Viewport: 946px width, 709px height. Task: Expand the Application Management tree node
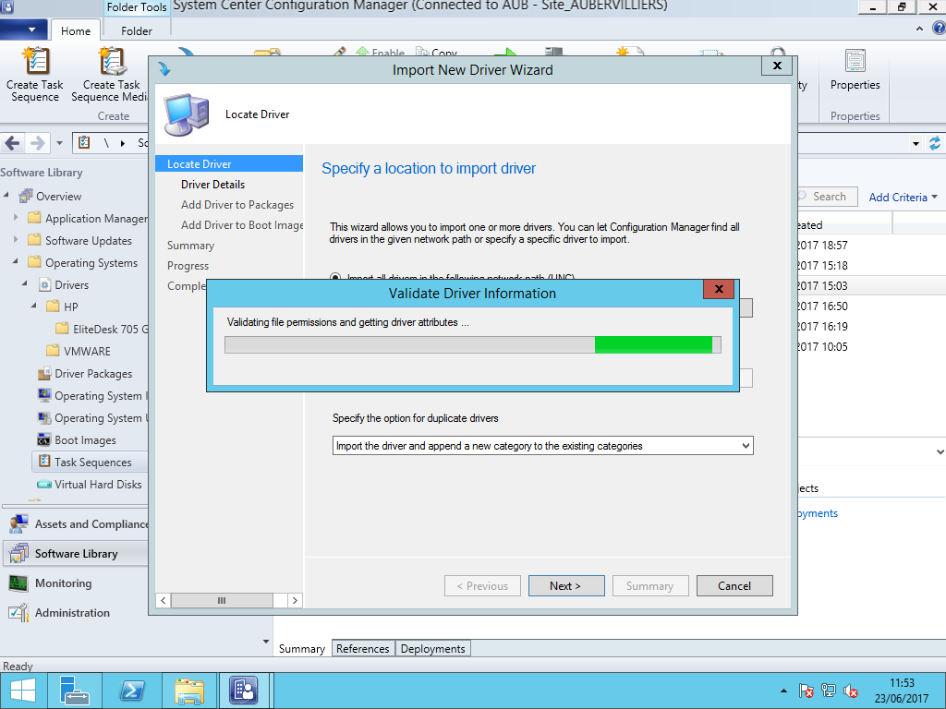[17, 218]
